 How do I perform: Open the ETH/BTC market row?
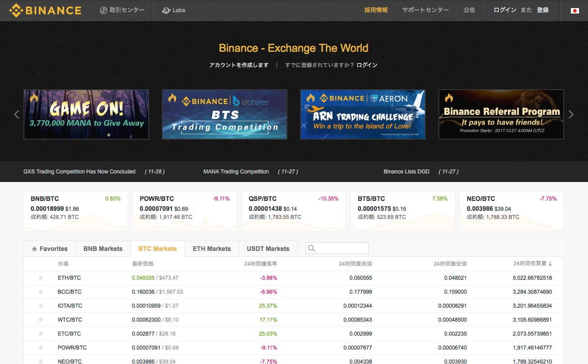(x=294, y=278)
